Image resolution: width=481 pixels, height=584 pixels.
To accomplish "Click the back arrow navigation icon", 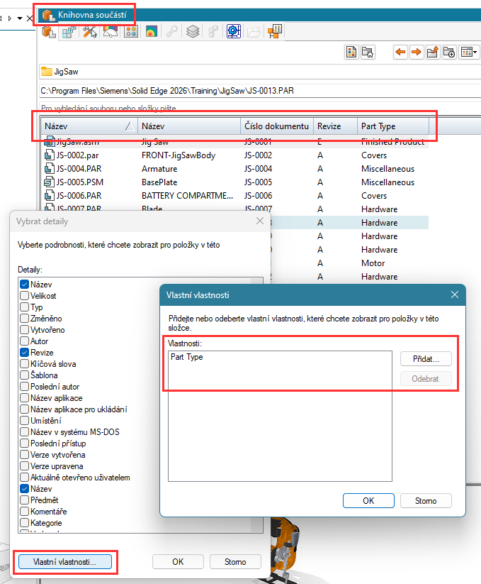I will (x=401, y=52).
